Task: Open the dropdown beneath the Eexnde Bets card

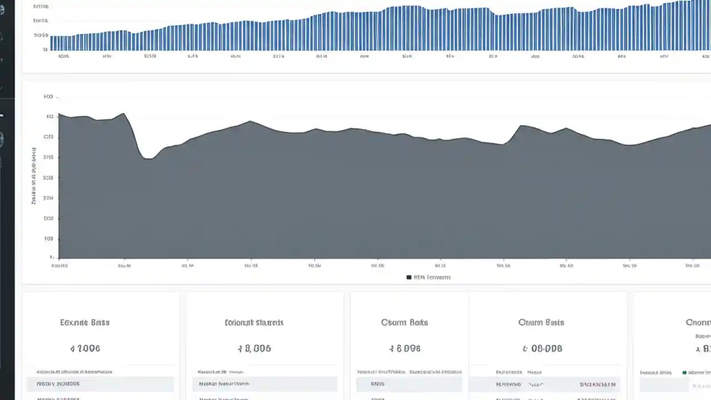Action: 100,383
